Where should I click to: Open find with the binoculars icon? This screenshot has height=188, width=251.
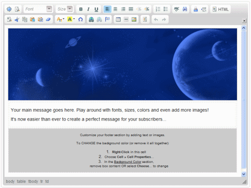pos(185,9)
